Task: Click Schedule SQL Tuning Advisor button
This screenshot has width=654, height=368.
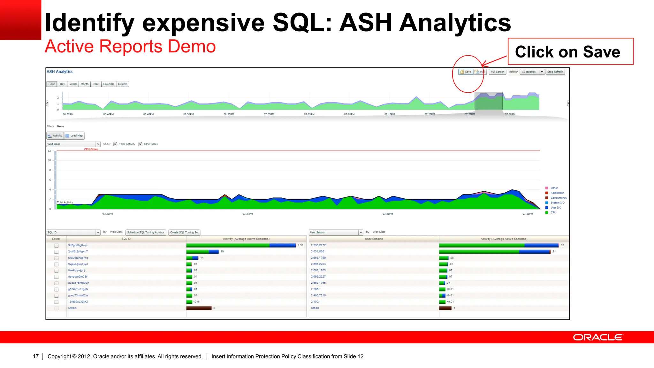Action: pos(146,233)
